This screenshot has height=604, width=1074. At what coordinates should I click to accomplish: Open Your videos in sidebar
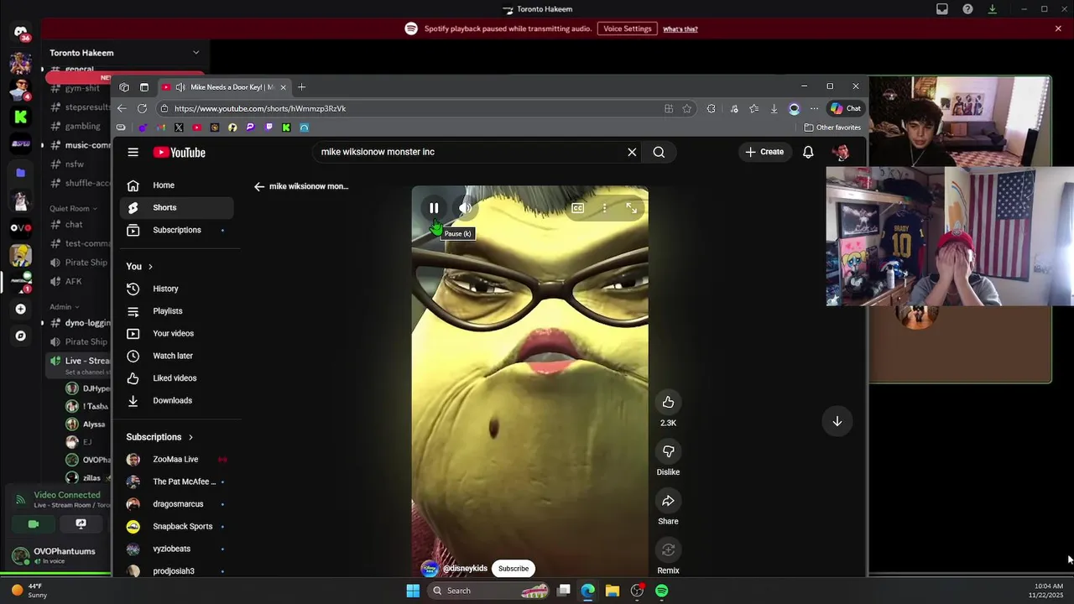click(177, 333)
